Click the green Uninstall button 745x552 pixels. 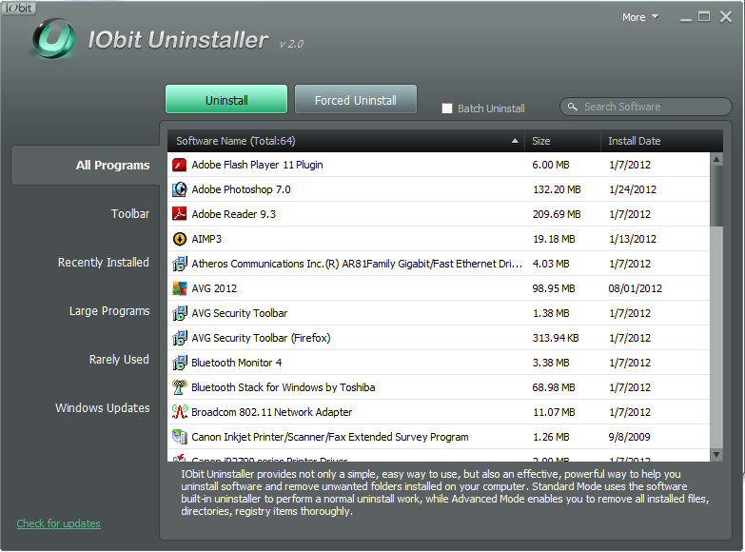(226, 99)
